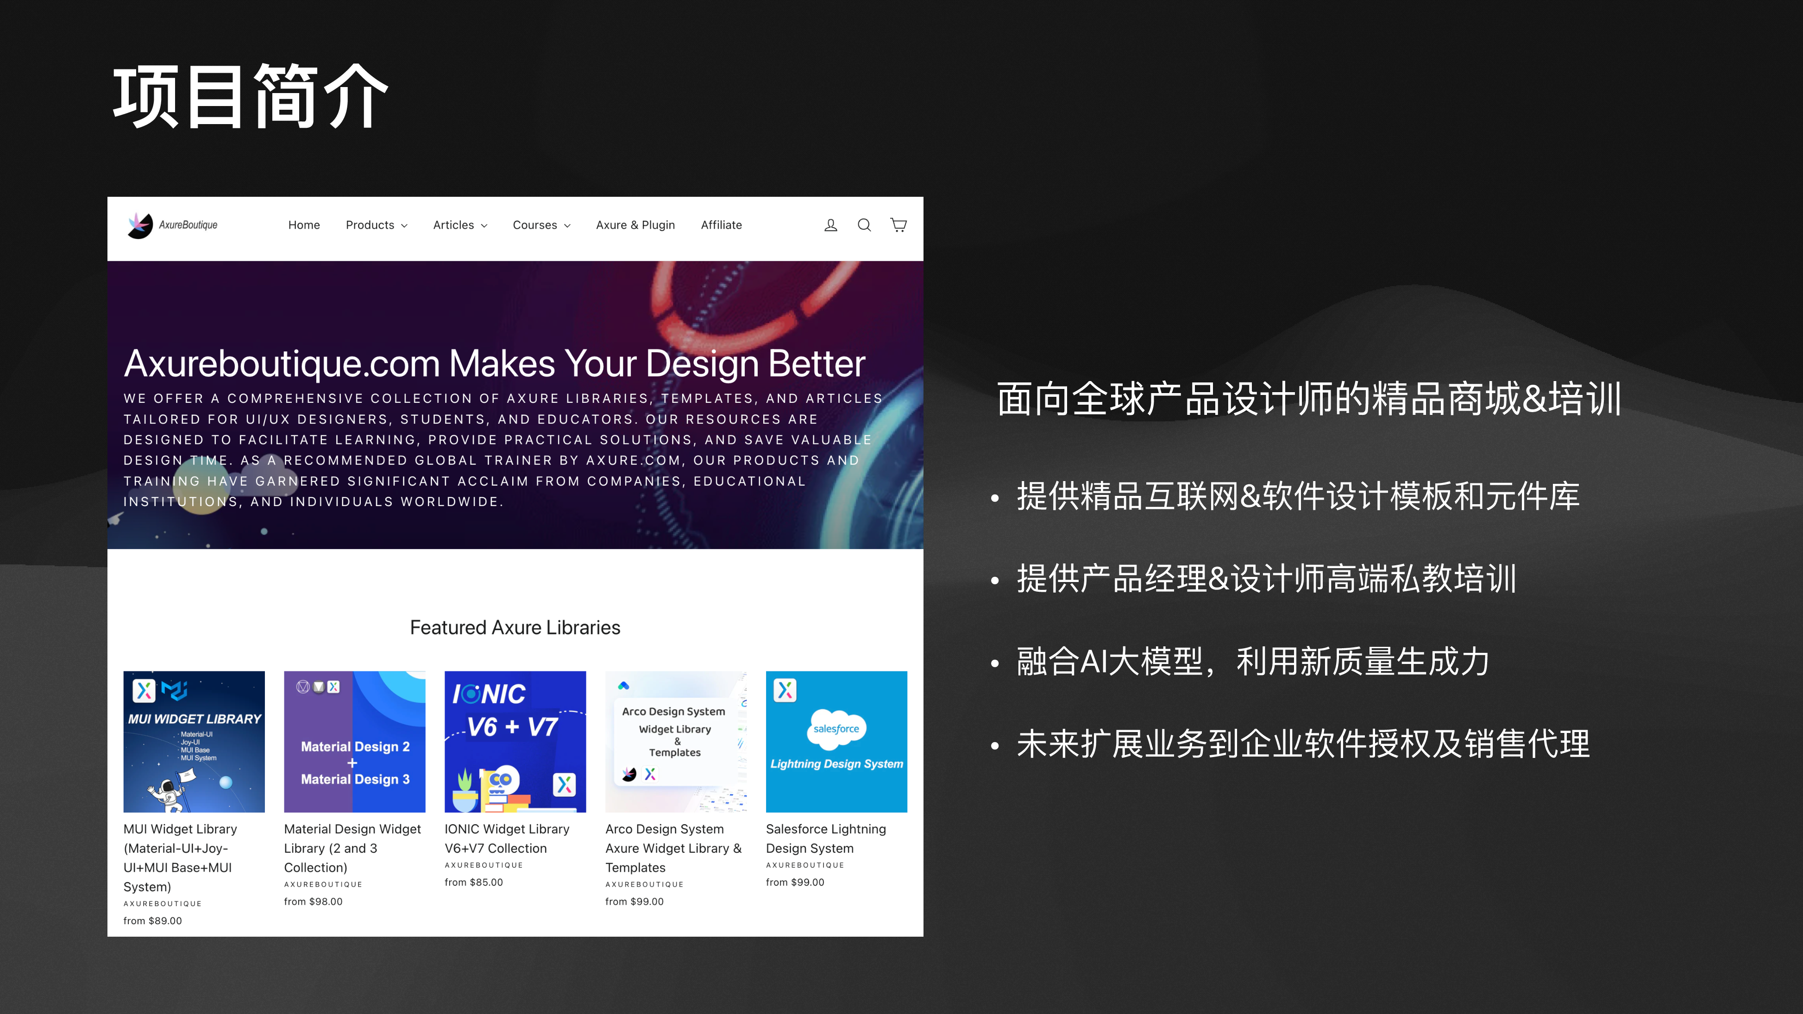Open the search magnifier icon
The height and width of the screenshot is (1014, 1803).
864,225
